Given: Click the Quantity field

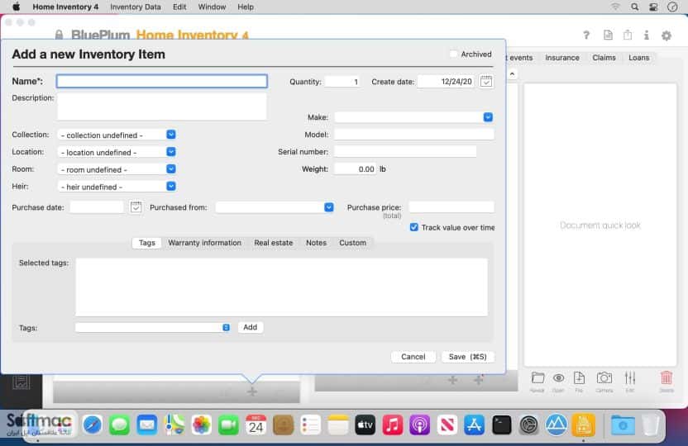Looking at the screenshot, I should [x=342, y=82].
